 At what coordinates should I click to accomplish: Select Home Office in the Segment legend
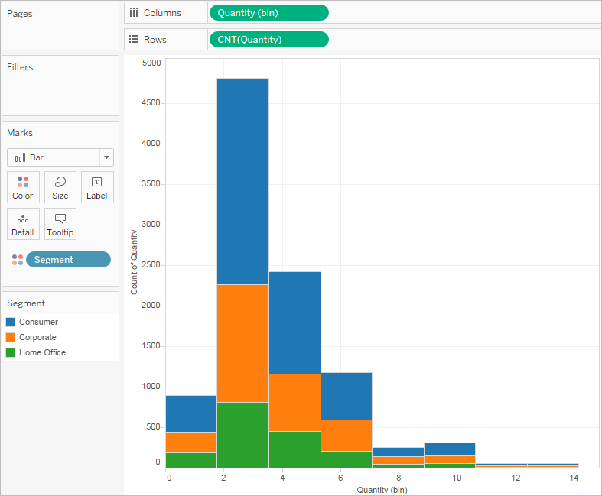point(42,352)
